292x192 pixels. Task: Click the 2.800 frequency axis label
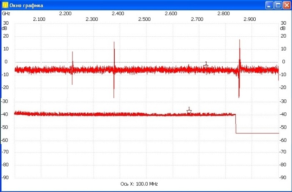(224, 13)
